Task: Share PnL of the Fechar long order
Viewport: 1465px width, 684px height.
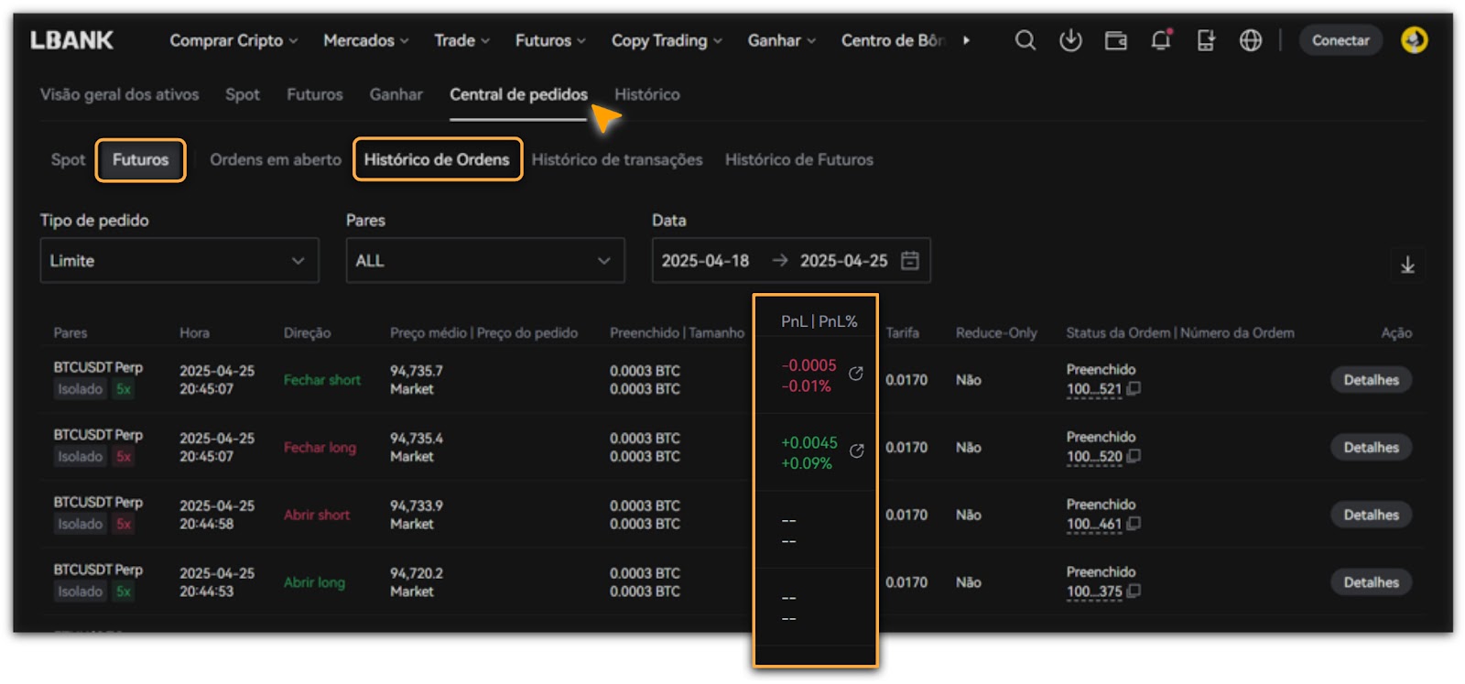Action: coord(856,451)
